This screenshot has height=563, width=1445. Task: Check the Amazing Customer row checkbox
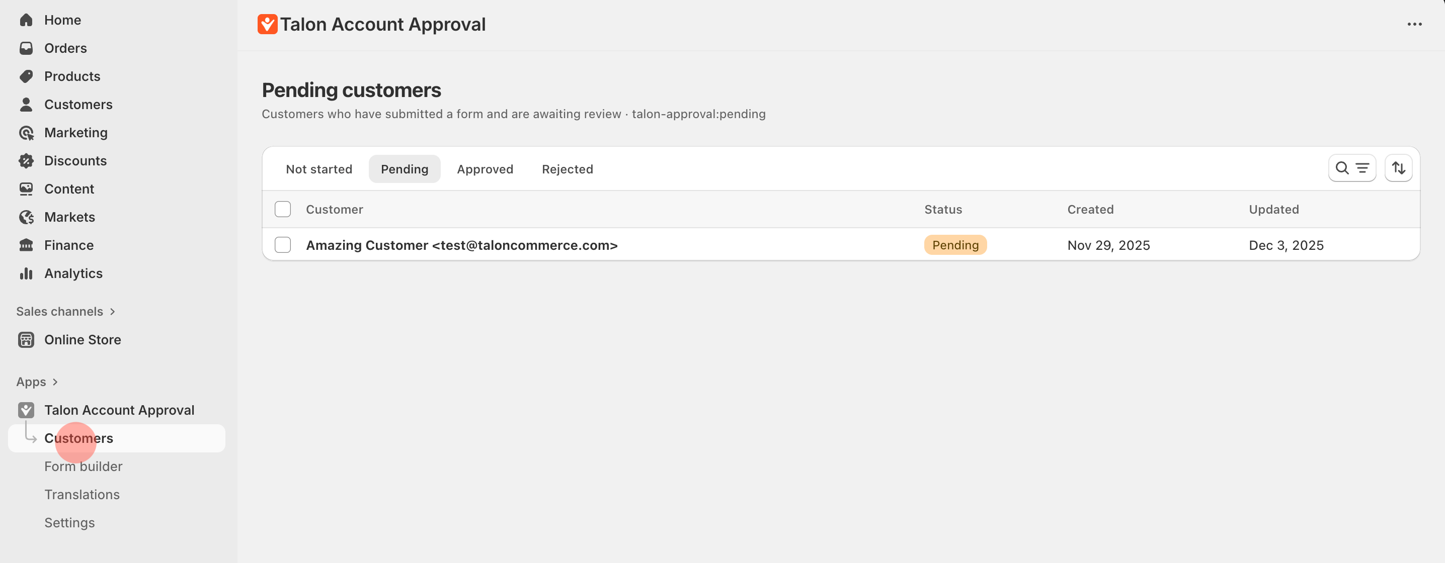point(283,245)
